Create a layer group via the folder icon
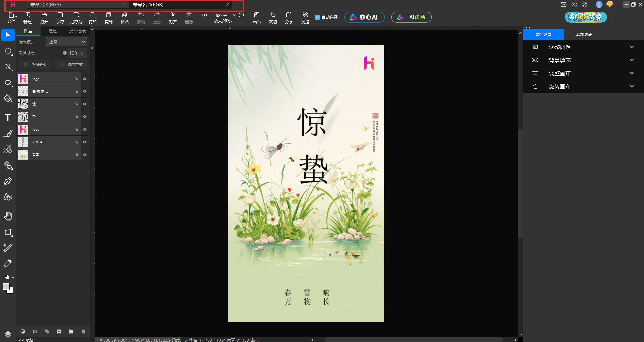This screenshot has width=644, height=342. coord(71,331)
